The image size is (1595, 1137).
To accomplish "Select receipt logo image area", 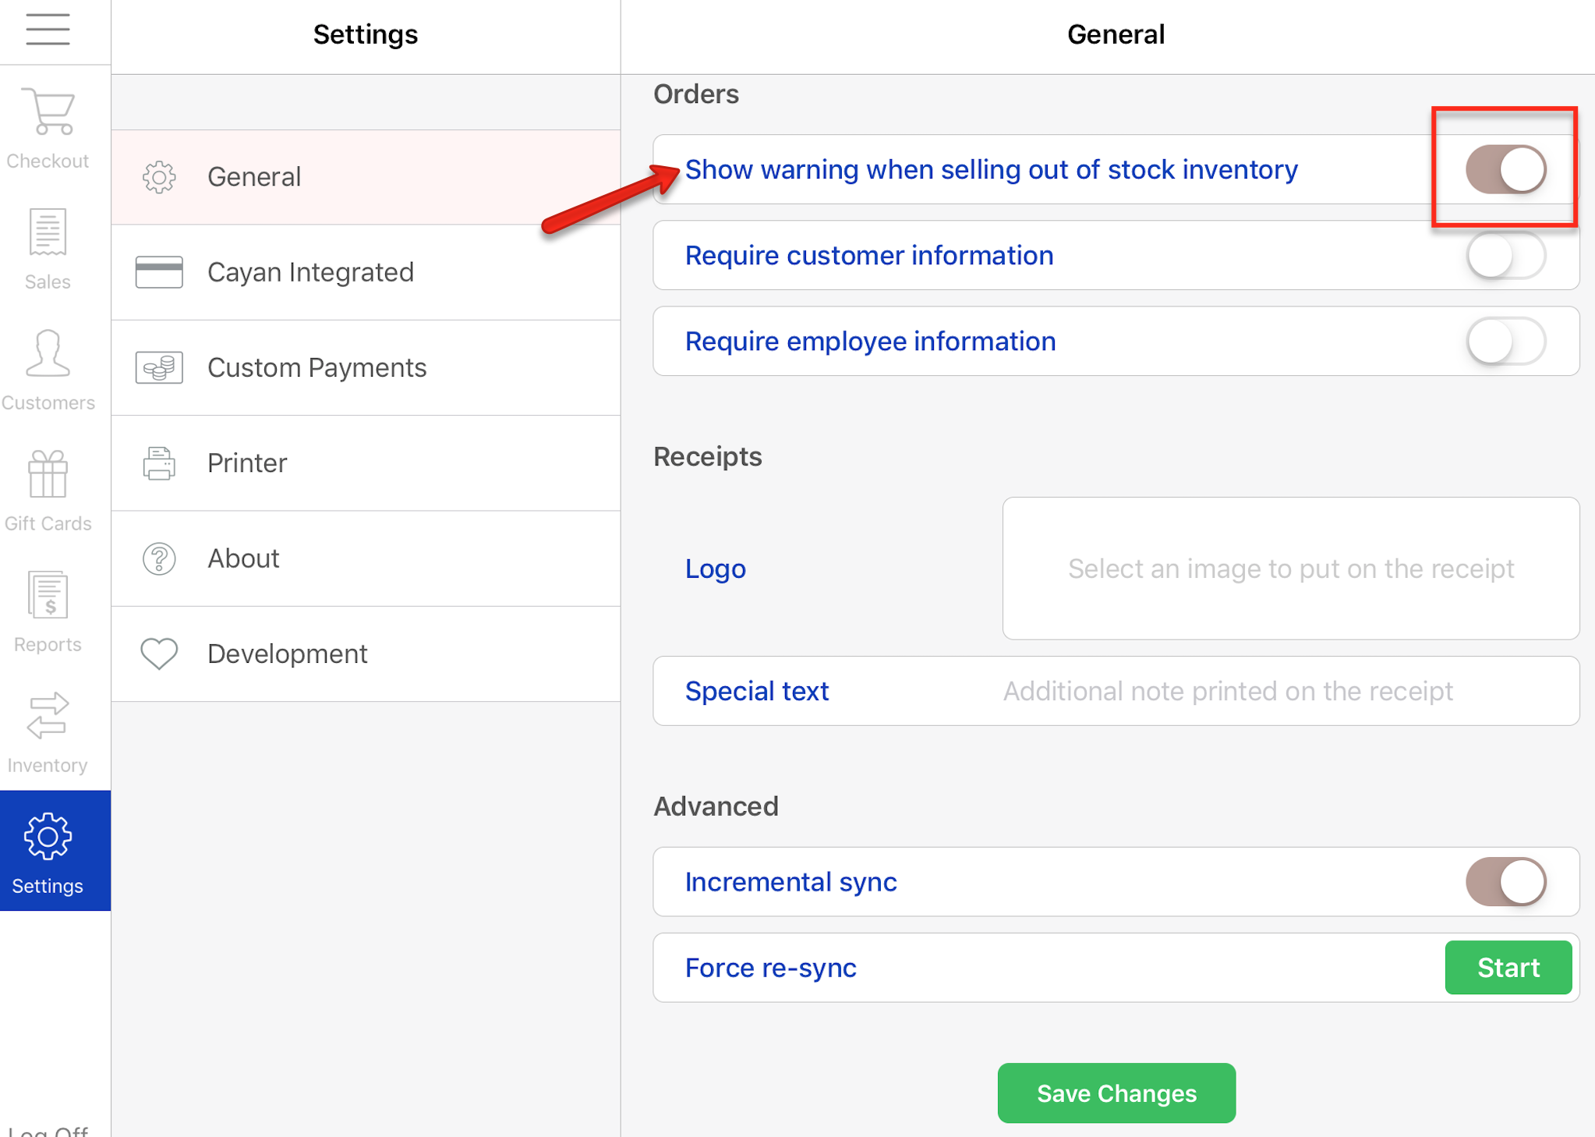I will (x=1291, y=568).
